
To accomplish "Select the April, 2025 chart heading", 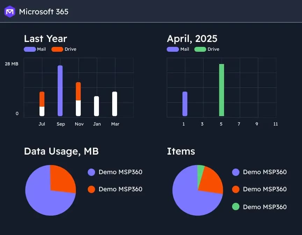I will [x=192, y=38].
